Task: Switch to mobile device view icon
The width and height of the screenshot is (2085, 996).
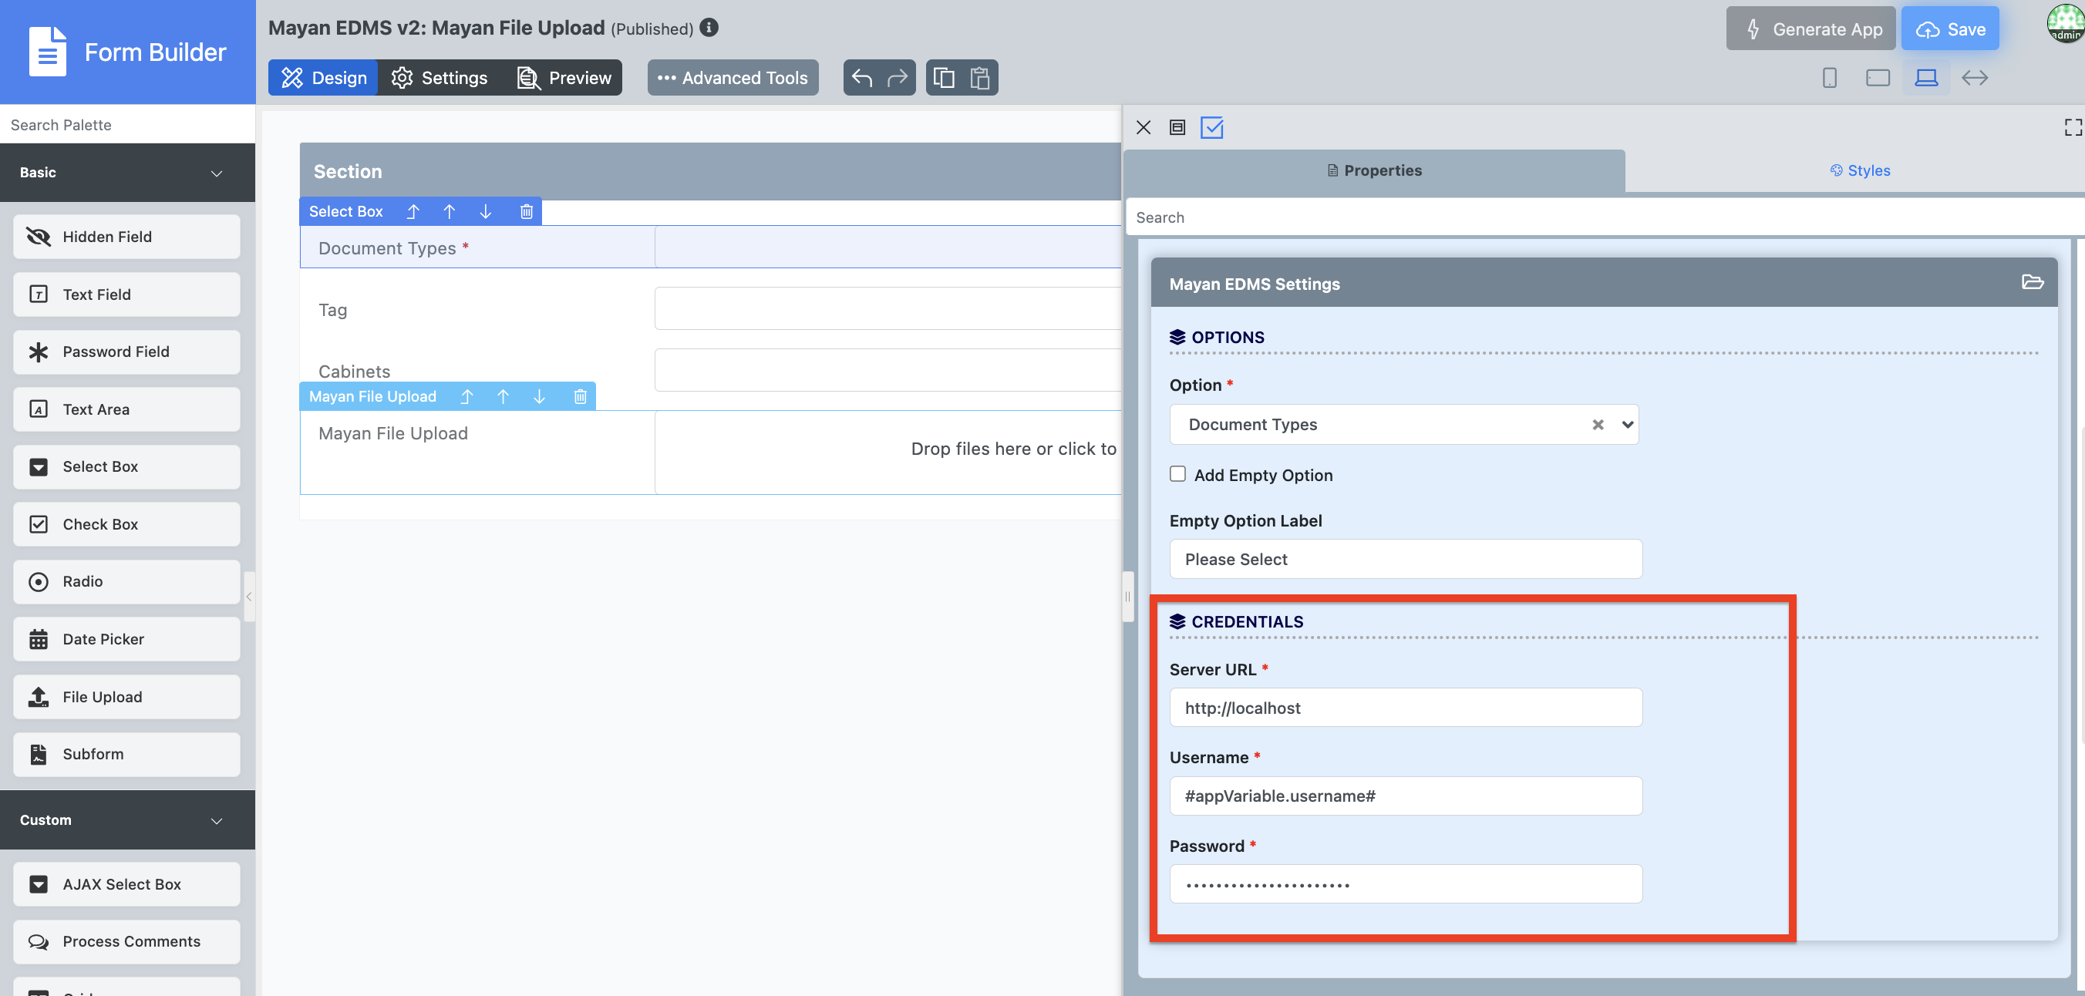Action: [x=1829, y=78]
